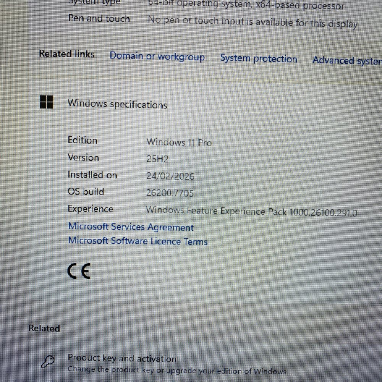
Task: Select the 64-bit operating system text
Action: [x=246, y=5]
